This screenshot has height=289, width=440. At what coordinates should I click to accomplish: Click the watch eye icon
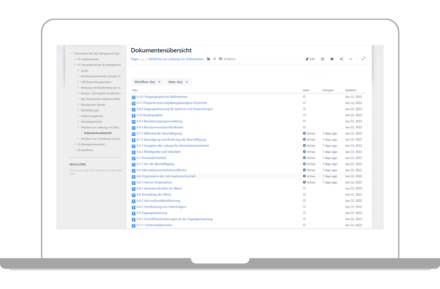332,59
